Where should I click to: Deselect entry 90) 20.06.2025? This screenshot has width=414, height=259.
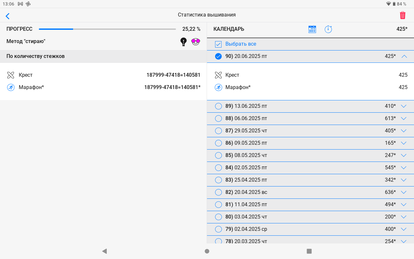coord(218,56)
